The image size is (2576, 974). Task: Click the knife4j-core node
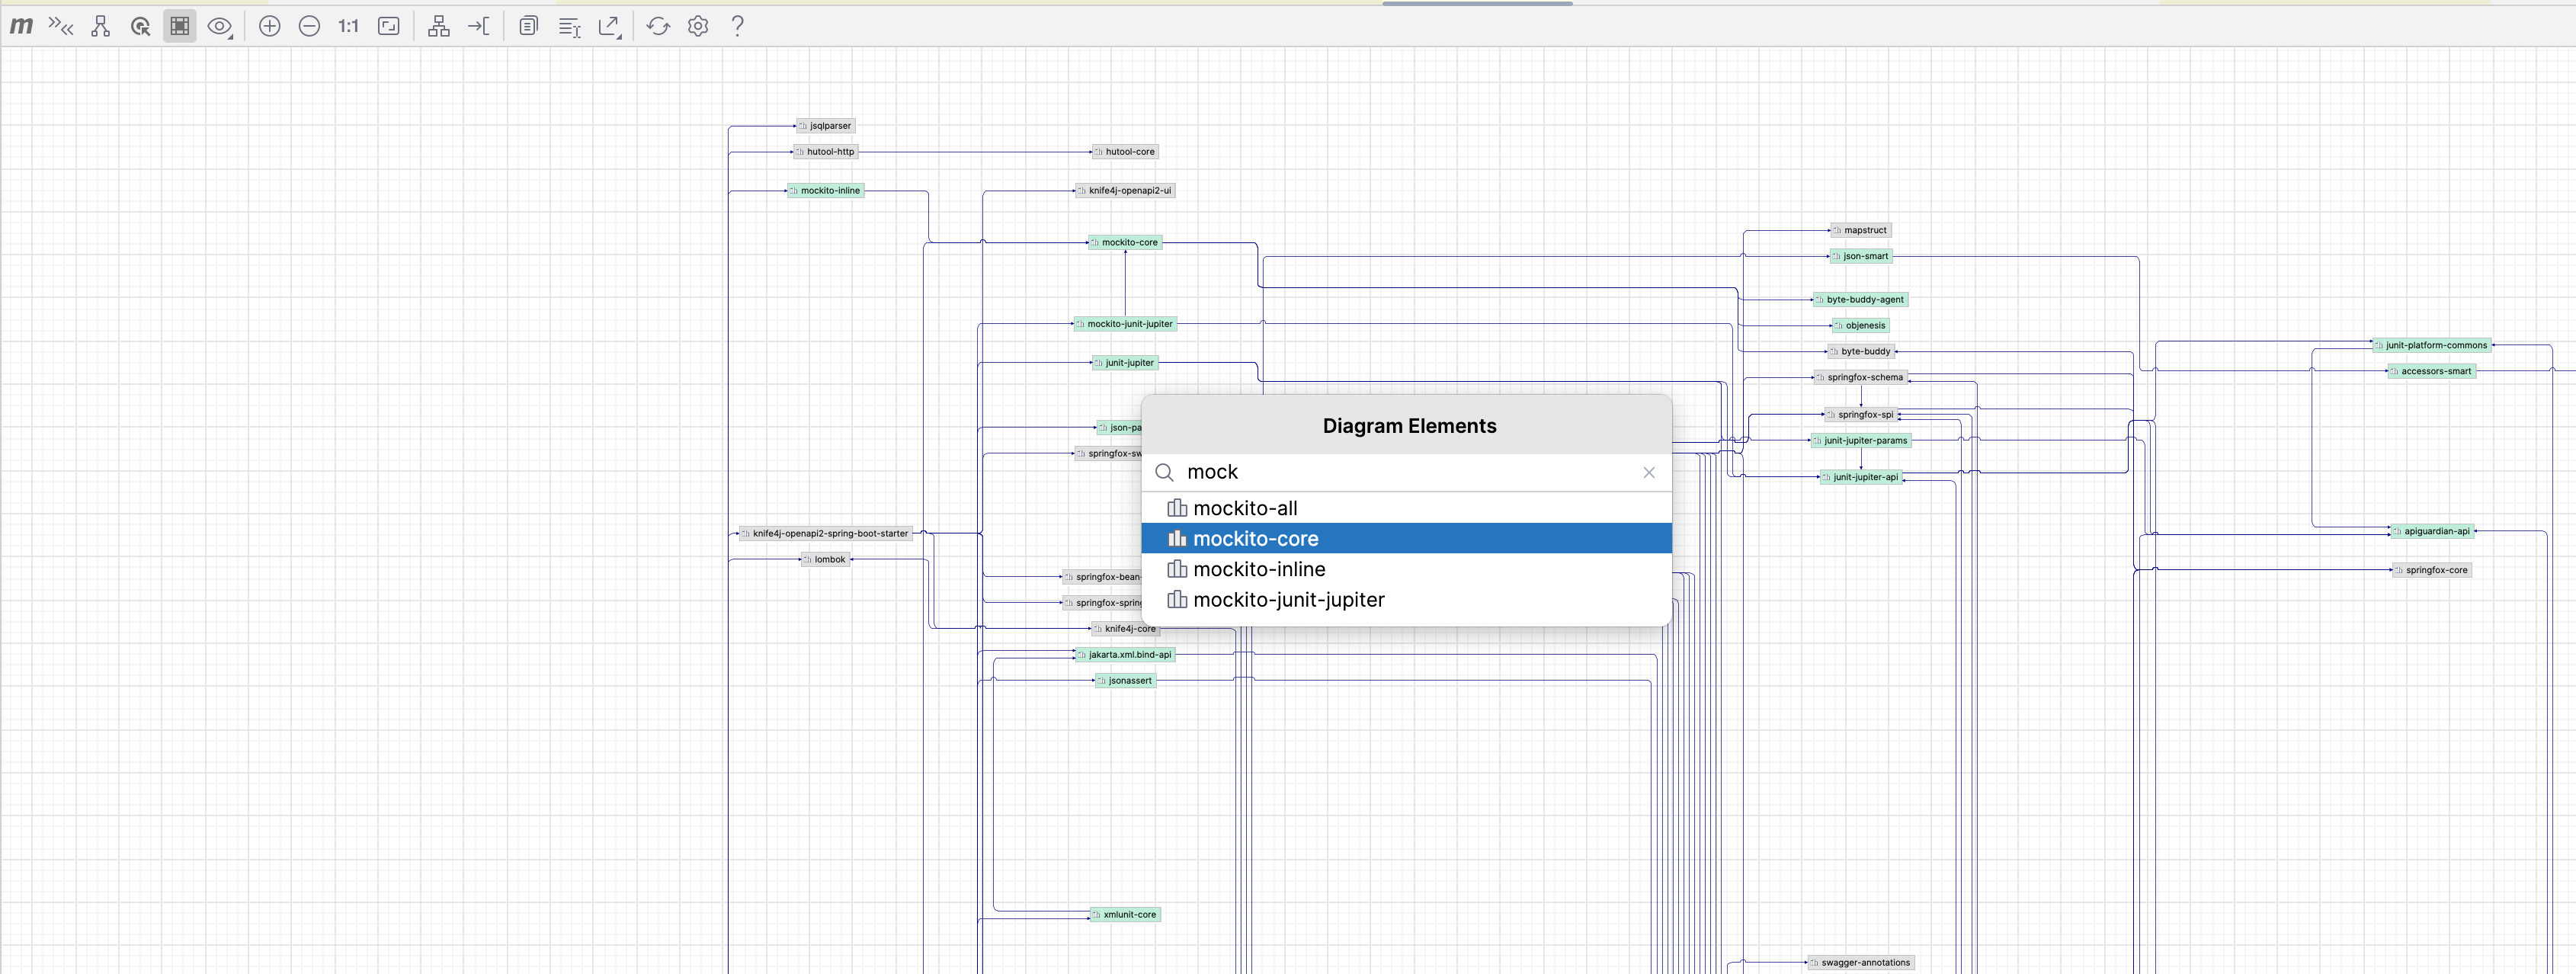(1125, 628)
